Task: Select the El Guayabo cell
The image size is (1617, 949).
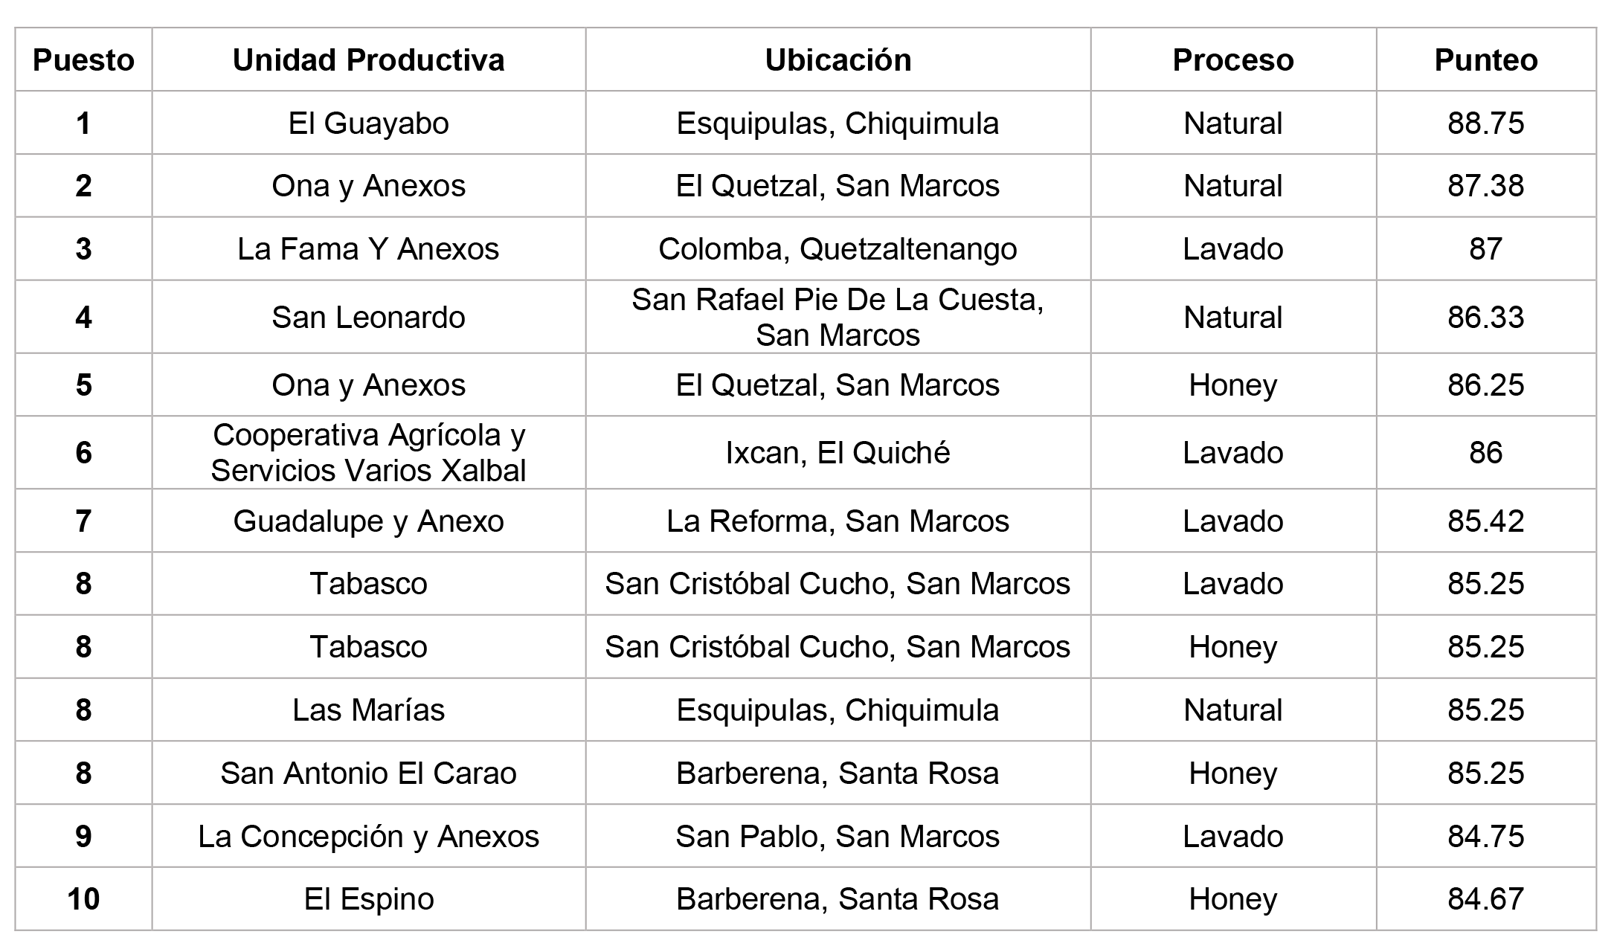Action: click(368, 123)
